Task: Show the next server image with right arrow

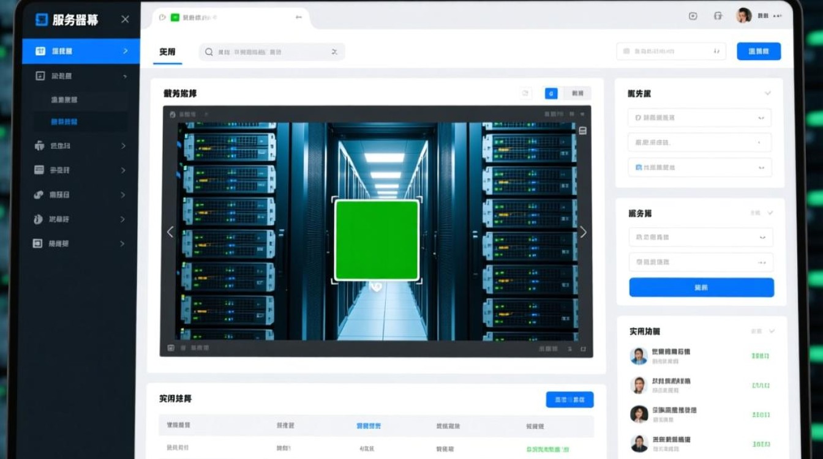Action: click(583, 232)
